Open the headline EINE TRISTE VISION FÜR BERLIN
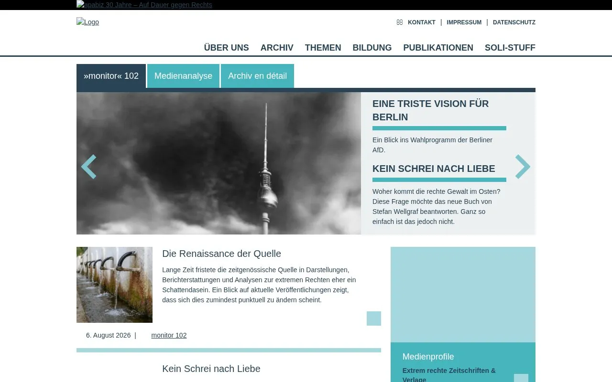 pyautogui.click(x=430, y=110)
